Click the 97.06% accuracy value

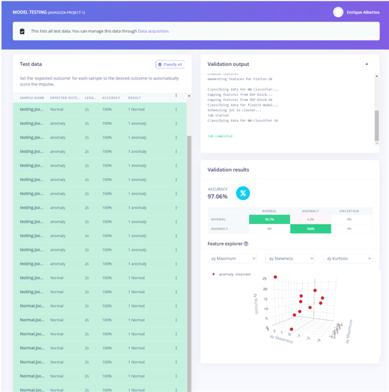pos(217,196)
